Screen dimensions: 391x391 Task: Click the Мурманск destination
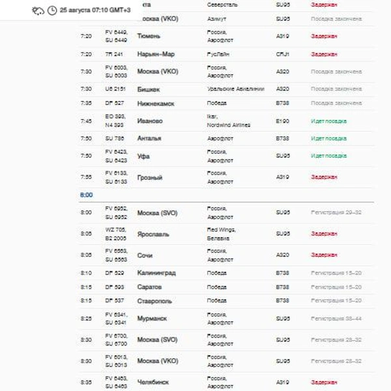pyautogui.click(x=152, y=319)
